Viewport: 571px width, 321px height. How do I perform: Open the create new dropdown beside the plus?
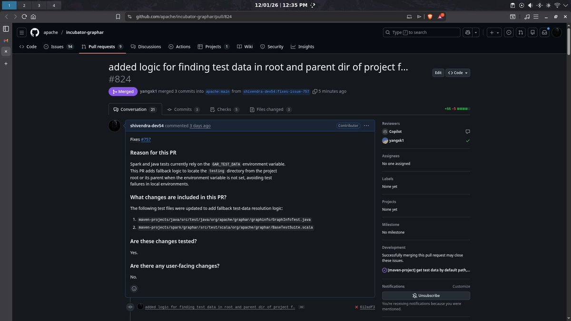click(x=497, y=32)
